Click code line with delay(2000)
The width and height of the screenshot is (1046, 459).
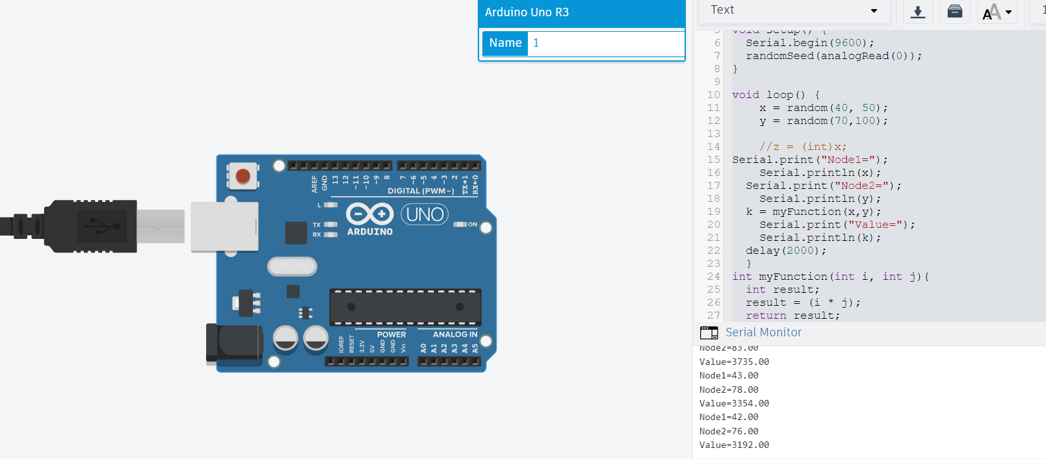pyautogui.click(x=785, y=251)
